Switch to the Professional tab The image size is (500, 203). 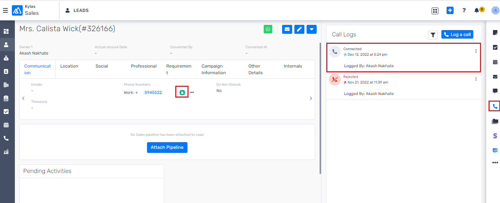tap(144, 66)
